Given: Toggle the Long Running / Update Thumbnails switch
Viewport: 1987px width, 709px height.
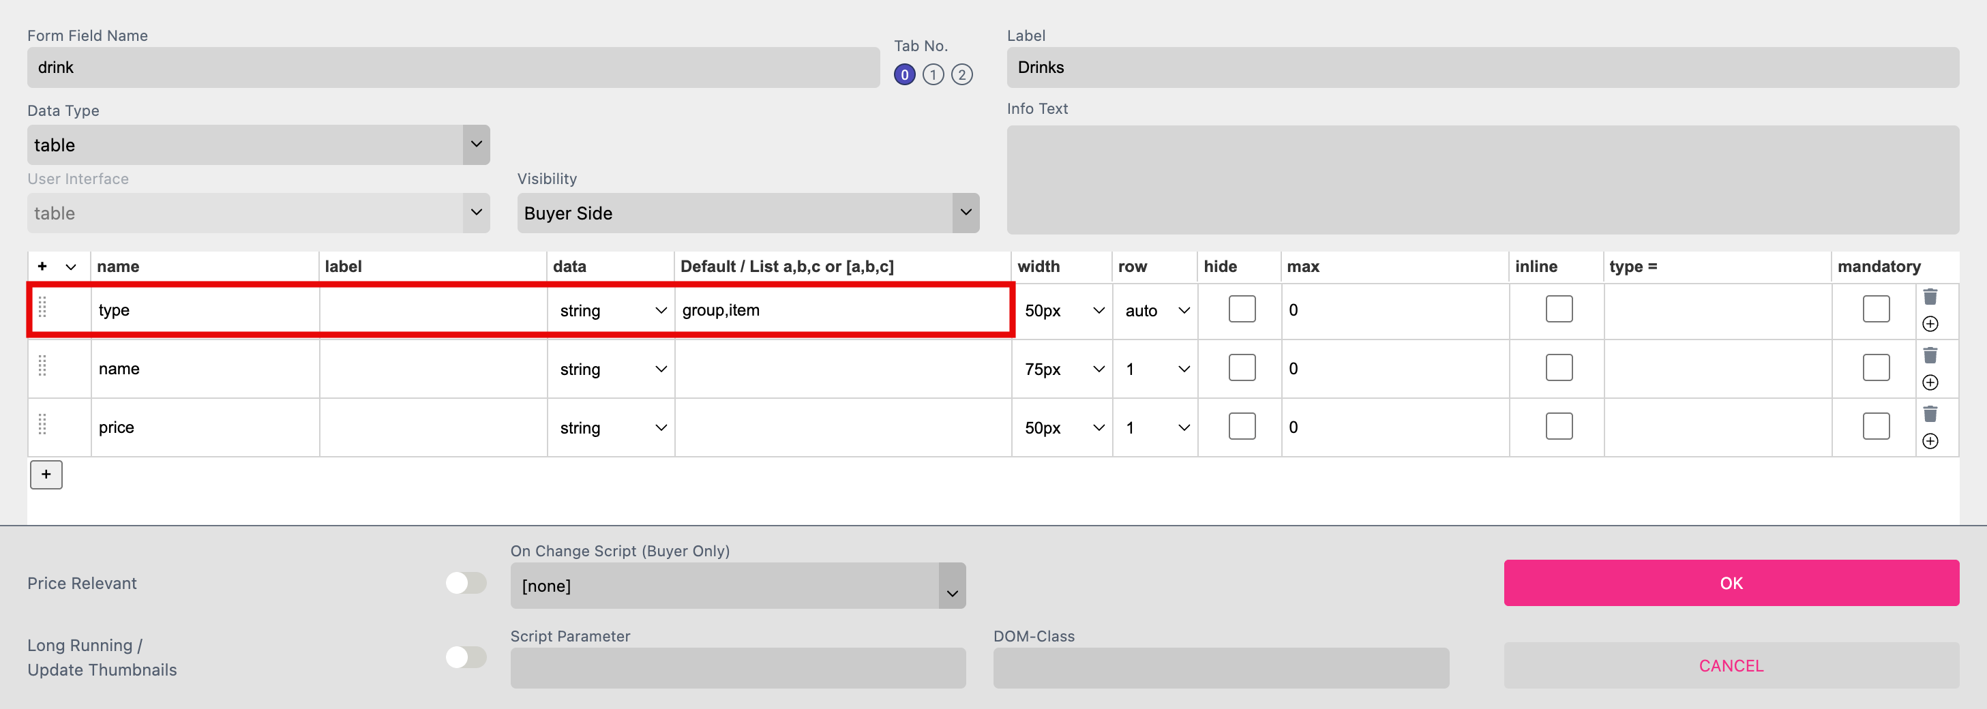Looking at the screenshot, I should 466,657.
